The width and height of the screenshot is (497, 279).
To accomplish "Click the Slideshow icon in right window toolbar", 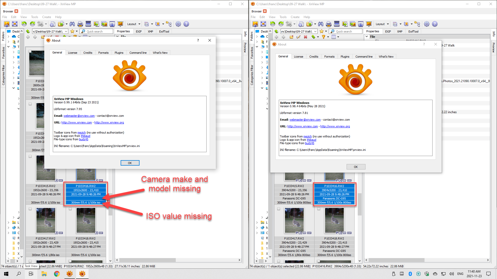I will pos(369,24).
